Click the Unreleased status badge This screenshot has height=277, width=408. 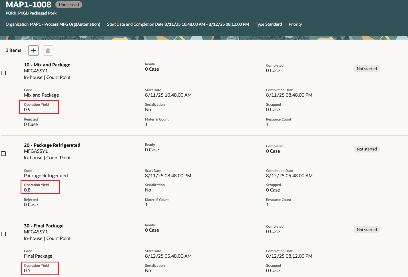click(69, 5)
